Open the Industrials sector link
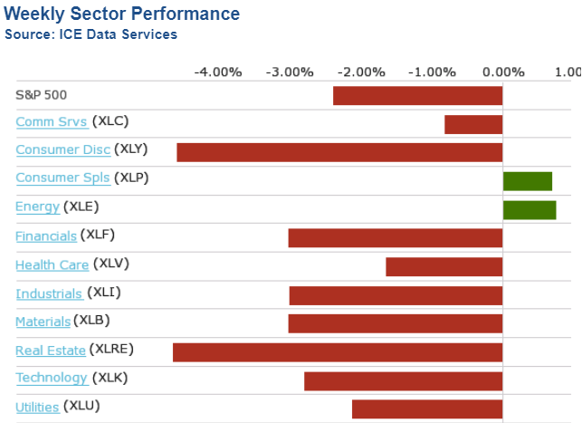The width and height of the screenshot is (582, 423). click(49, 293)
